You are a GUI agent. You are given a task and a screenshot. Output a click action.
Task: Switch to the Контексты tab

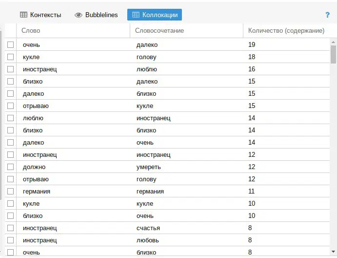40,15
